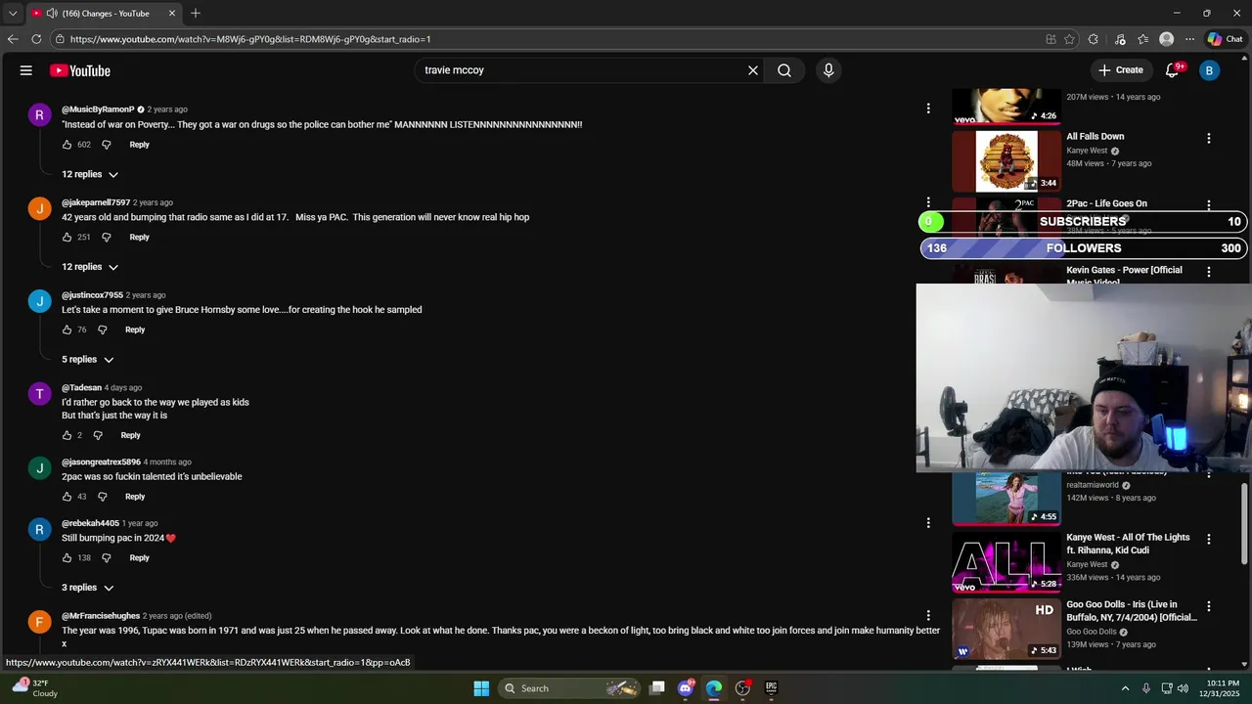Enable split screen in the address bar

[1051, 39]
